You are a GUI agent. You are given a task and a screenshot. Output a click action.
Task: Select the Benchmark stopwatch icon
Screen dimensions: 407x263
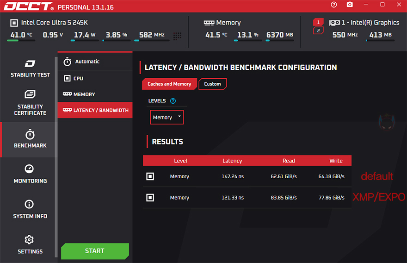(x=30, y=135)
